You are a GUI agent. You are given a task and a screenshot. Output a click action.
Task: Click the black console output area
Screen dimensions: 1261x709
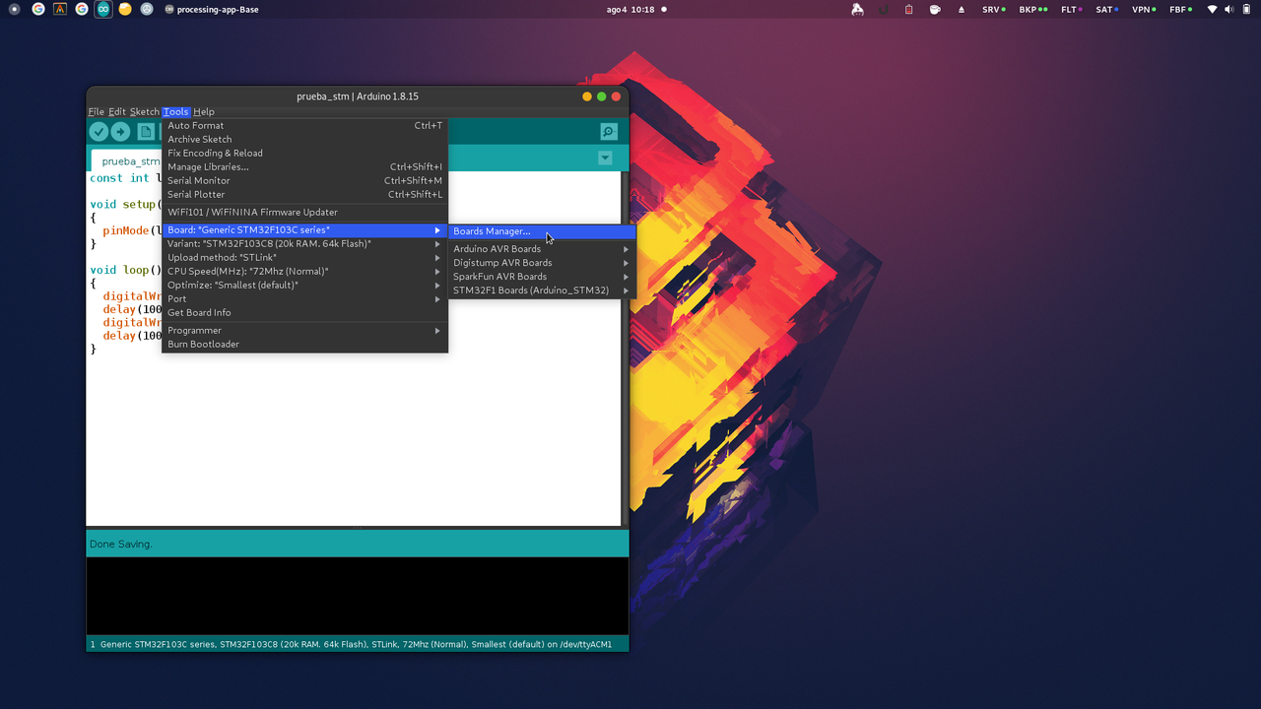point(358,596)
